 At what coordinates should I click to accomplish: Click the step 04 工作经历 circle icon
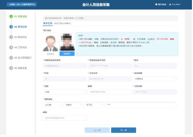coord(11,47)
